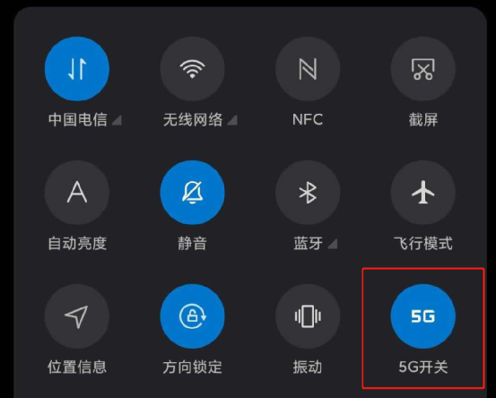Tap the 截屏 screenshot scissors icon
Viewport: 496px width, 398px height.
click(x=423, y=69)
